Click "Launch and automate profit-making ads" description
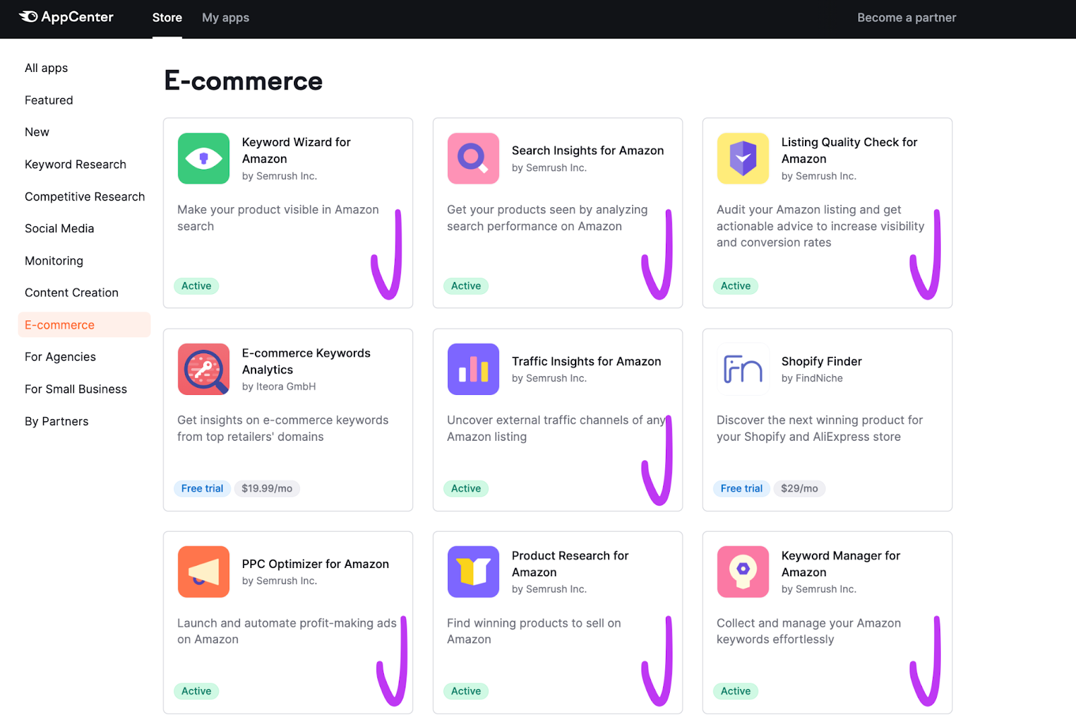Image resolution: width=1076 pixels, height=720 pixels. tap(286, 631)
